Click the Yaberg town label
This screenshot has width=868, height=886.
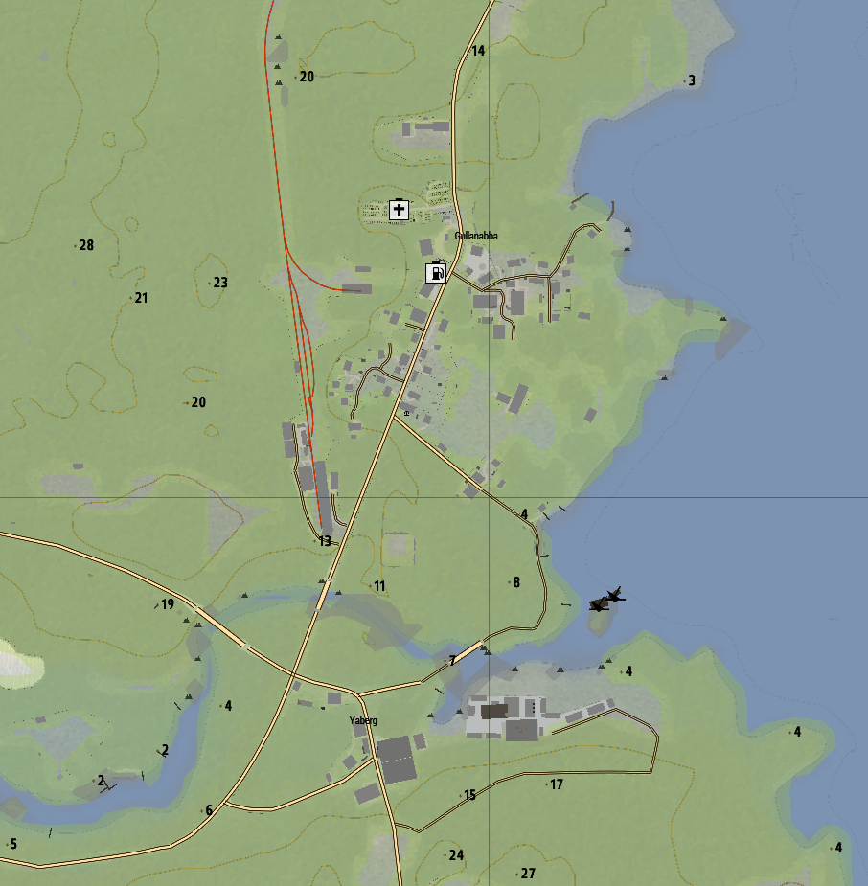pos(365,720)
